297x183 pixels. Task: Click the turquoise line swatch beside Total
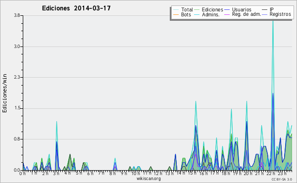[176, 10]
